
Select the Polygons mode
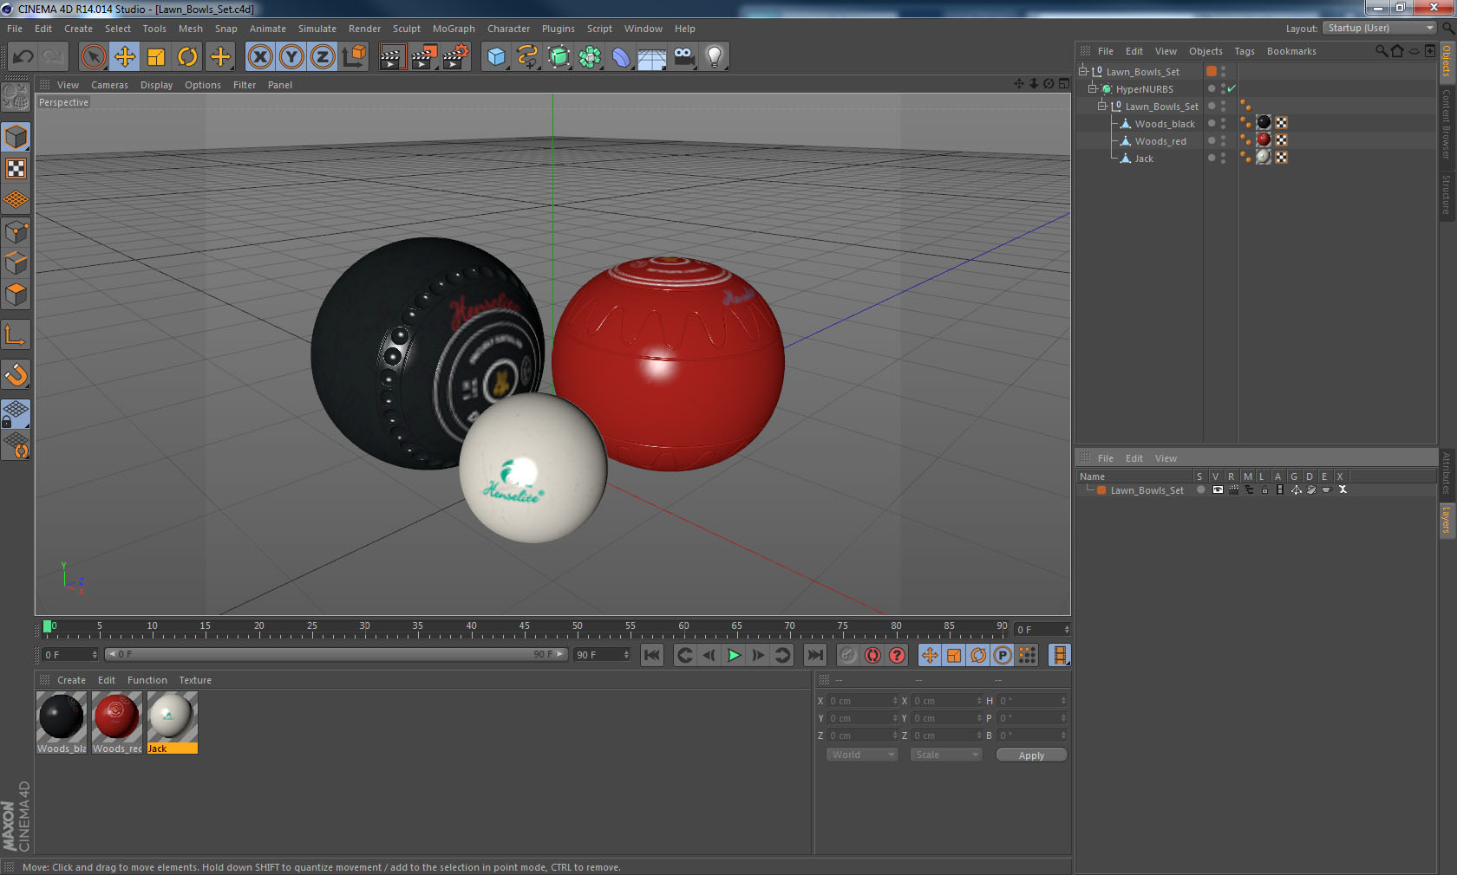pyautogui.click(x=16, y=295)
